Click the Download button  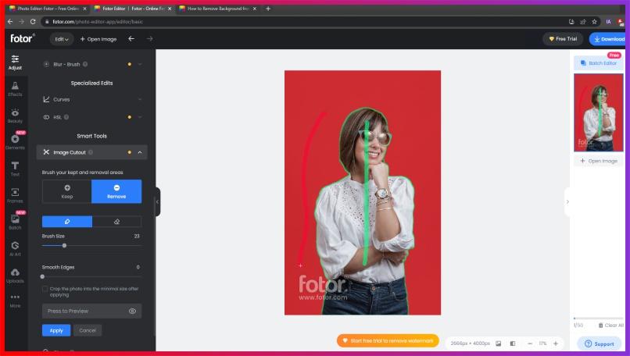coord(608,39)
